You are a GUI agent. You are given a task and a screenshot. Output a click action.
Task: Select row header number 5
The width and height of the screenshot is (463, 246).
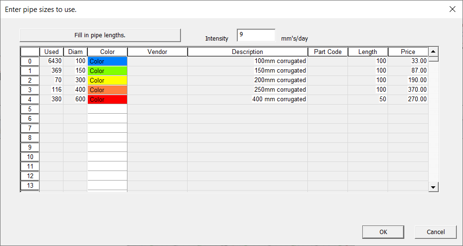[30, 109]
